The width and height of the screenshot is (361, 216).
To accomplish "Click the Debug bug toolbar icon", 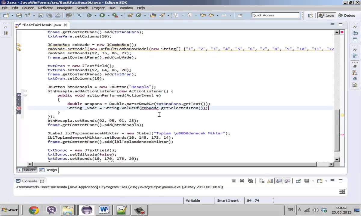I will 89,15.
